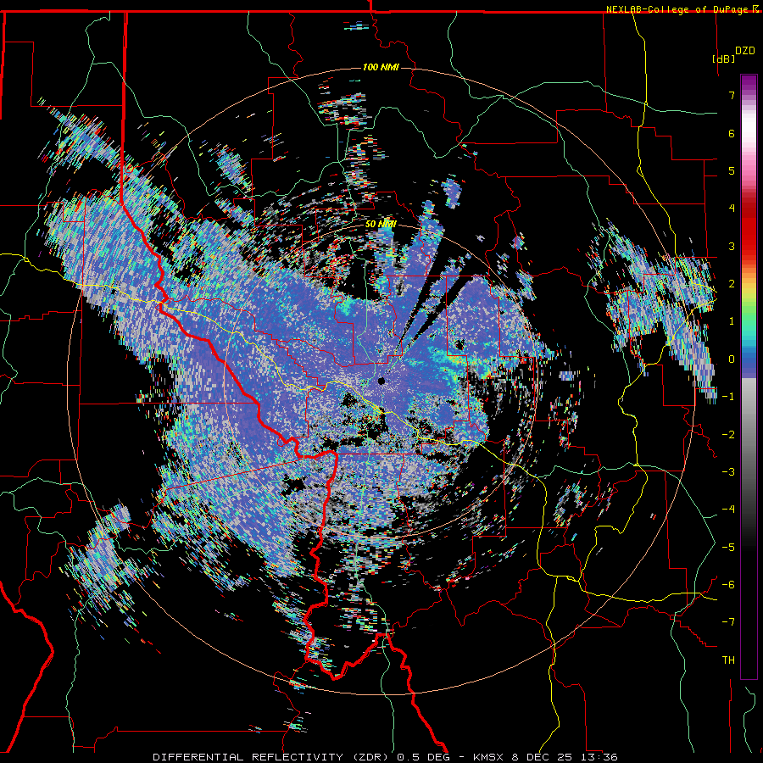
Task: Click the 0 value on color scale
Action: coord(732,359)
